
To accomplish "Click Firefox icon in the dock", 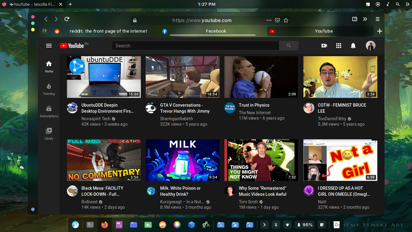I will tap(104, 224).
